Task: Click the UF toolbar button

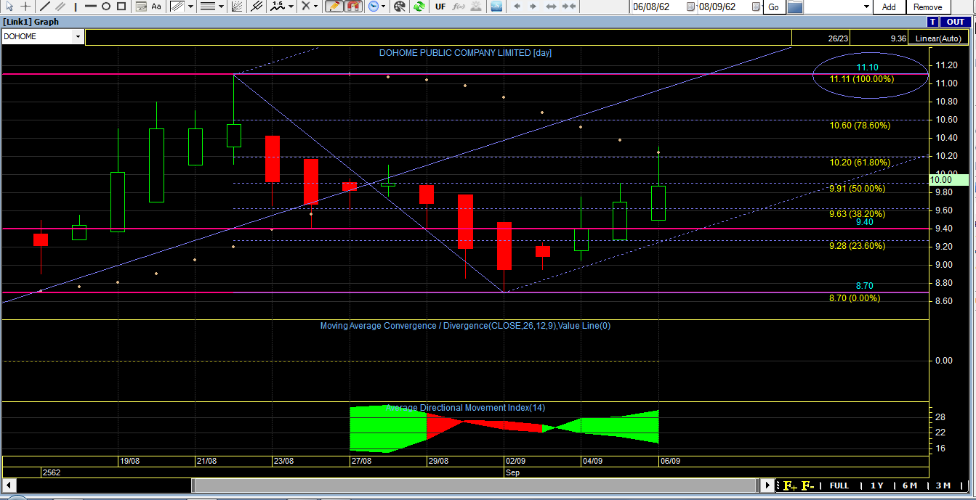Action: coord(440,7)
